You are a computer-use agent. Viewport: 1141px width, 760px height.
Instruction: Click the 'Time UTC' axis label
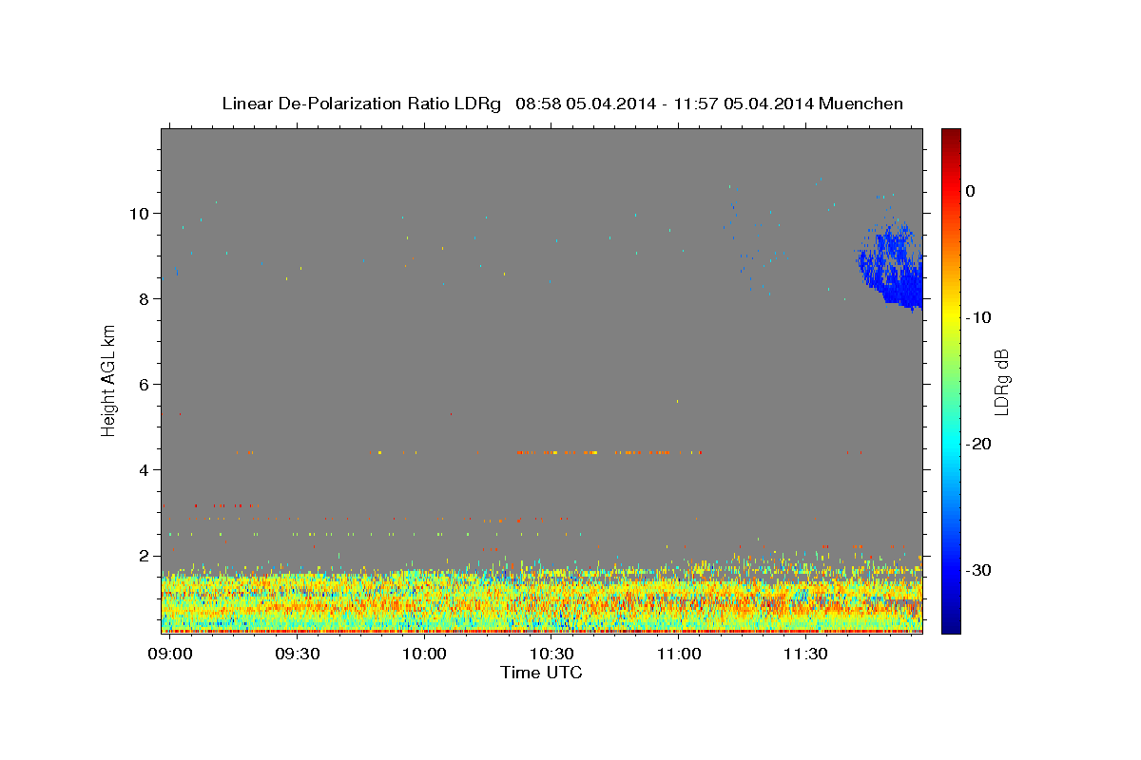[541, 673]
